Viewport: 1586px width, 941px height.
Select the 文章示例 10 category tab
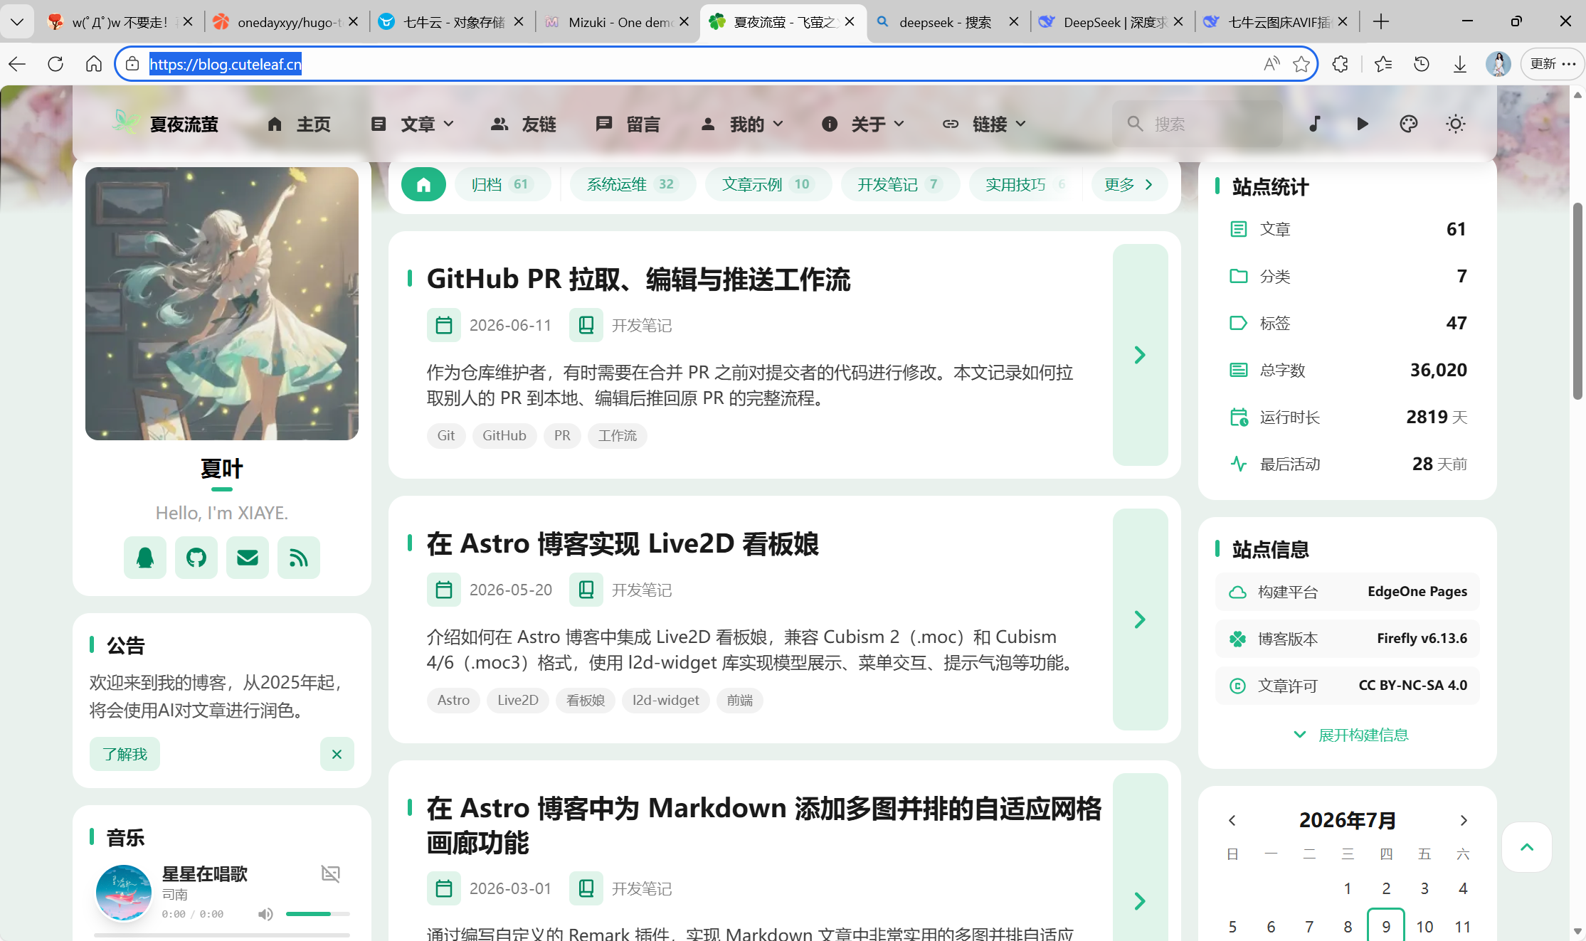[768, 185]
